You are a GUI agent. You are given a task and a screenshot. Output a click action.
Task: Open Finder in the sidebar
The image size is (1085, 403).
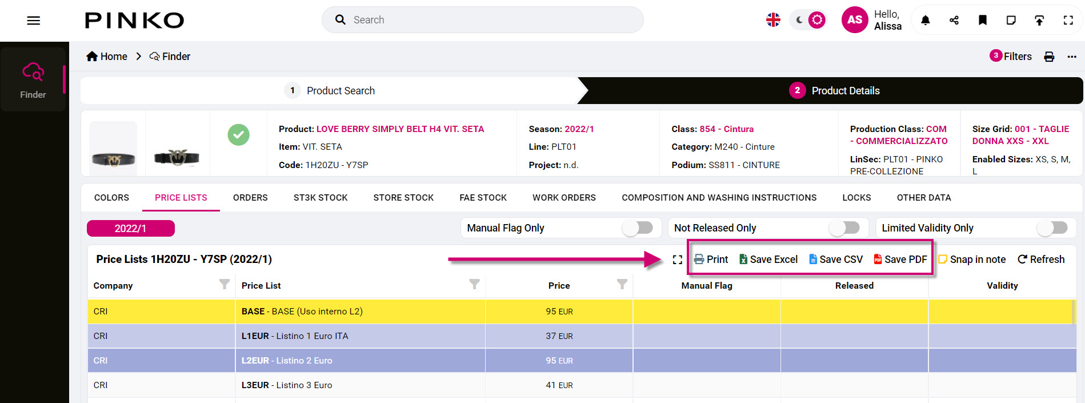click(x=33, y=79)
